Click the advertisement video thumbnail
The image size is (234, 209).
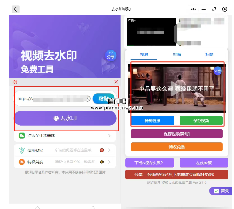152,32
